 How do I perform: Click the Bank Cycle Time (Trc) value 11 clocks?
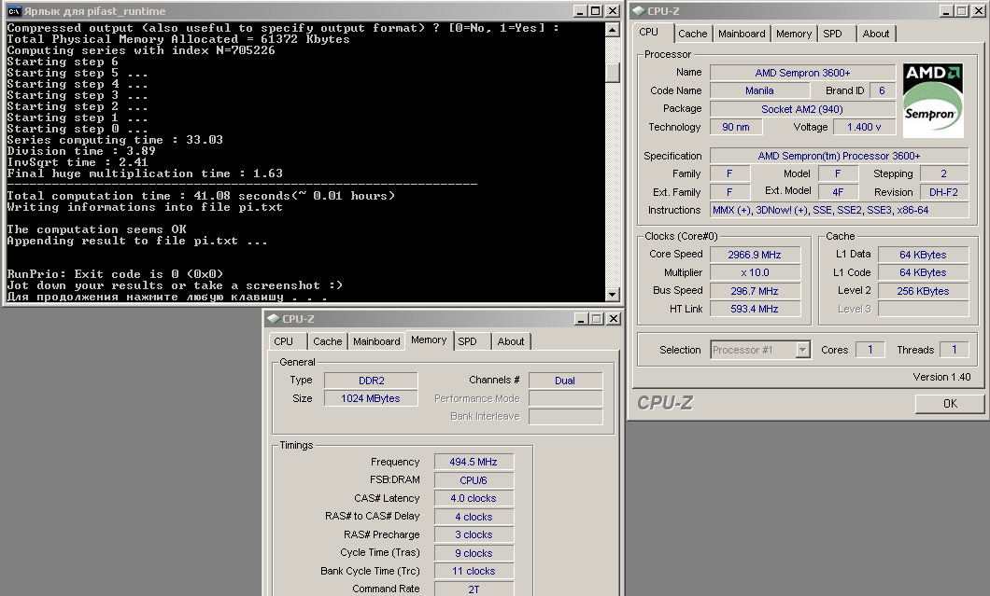474,572
